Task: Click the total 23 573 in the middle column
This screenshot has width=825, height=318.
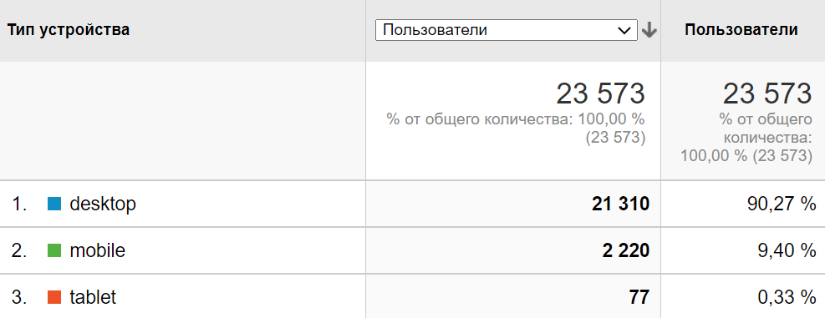Action: coord(600,93)
